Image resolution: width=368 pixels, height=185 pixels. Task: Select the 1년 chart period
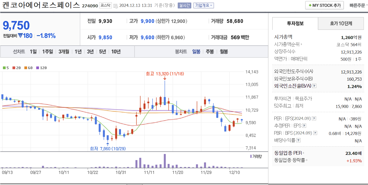pyautogui.click(x=78, y=51)
